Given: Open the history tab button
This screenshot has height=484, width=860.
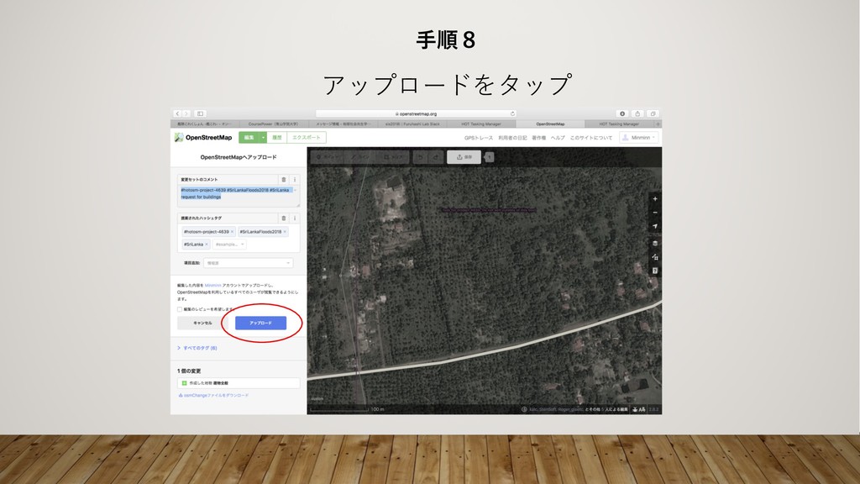Looking at the screenshot, I should click(277, 137).
